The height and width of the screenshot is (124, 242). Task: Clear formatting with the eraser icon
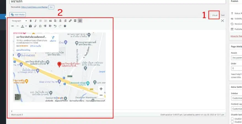[35, 26]
